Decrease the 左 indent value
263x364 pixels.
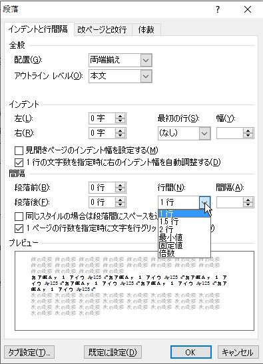[120, 121]
